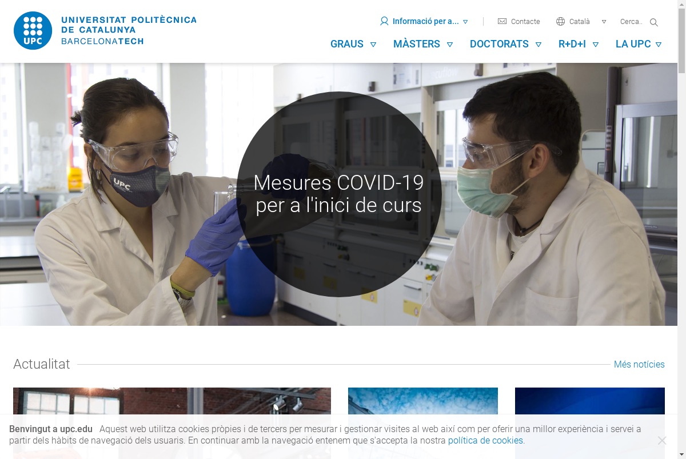The image size is (686, 459).
Task: Click the Contacte link
Action: click(x=525, y=21)
